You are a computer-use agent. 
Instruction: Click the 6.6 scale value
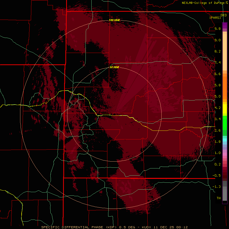tap(218, 74)
